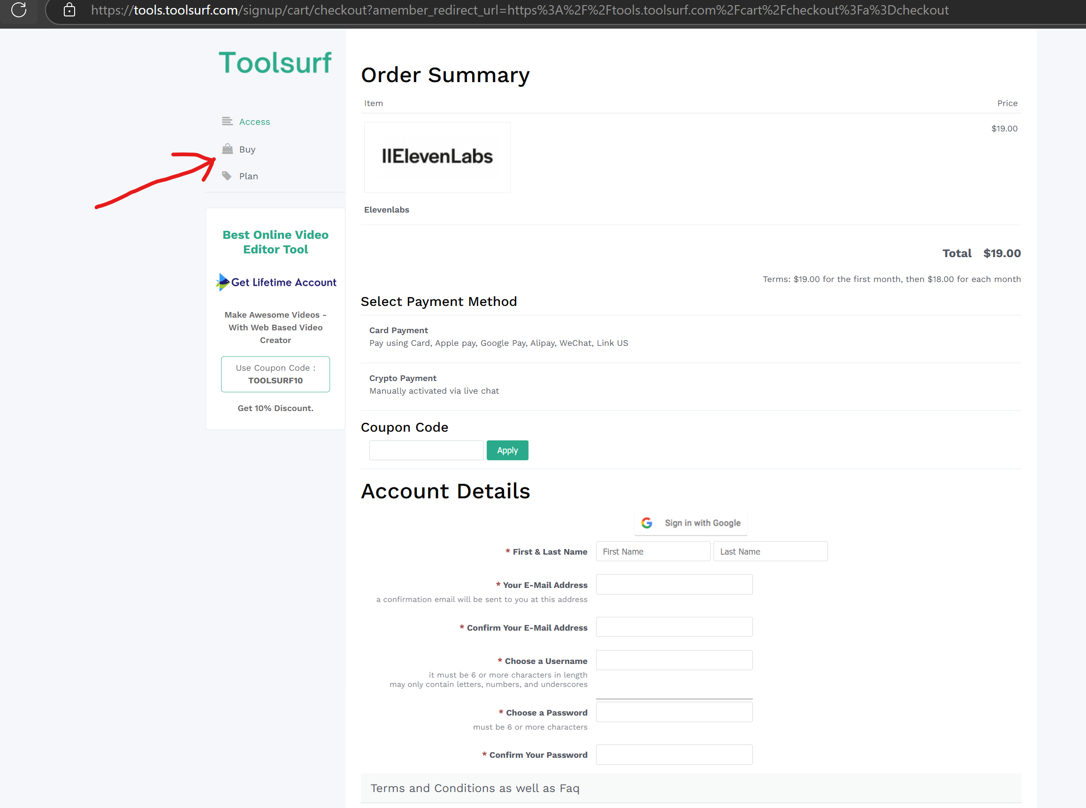The width and height of the screenshot is (1086, 808).
Task: Focus the Choose a Password field
Action: (x=674, y=713)
